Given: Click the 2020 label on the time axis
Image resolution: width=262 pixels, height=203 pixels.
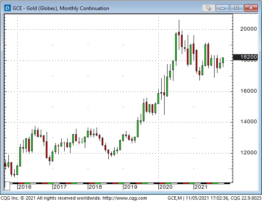Looking at the screenshot, I should pos(166,187).
